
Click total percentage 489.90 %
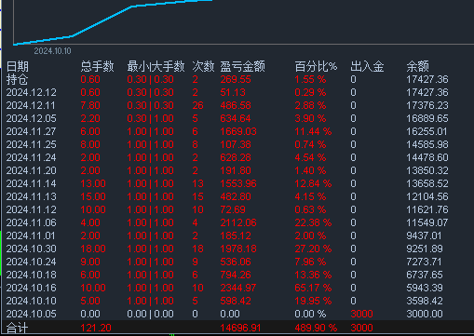click(316, 328)
